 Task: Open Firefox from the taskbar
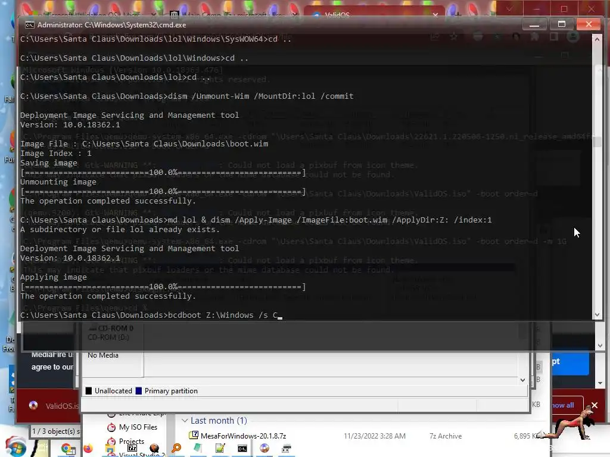click(x=88, y=449)
